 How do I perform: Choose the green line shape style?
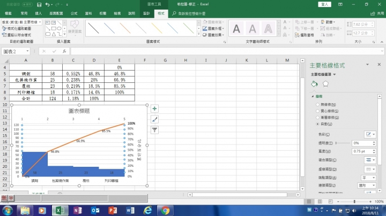pos(188,28)
